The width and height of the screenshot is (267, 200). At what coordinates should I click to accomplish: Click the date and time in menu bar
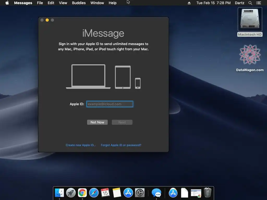[x=214, y=3]
